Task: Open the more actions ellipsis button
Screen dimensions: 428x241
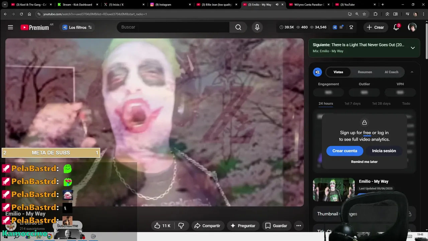Action: [x=299, y=226]
